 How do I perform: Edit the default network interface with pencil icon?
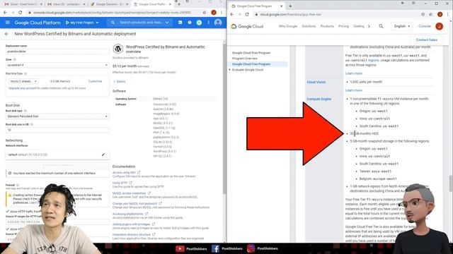(103, 155)
